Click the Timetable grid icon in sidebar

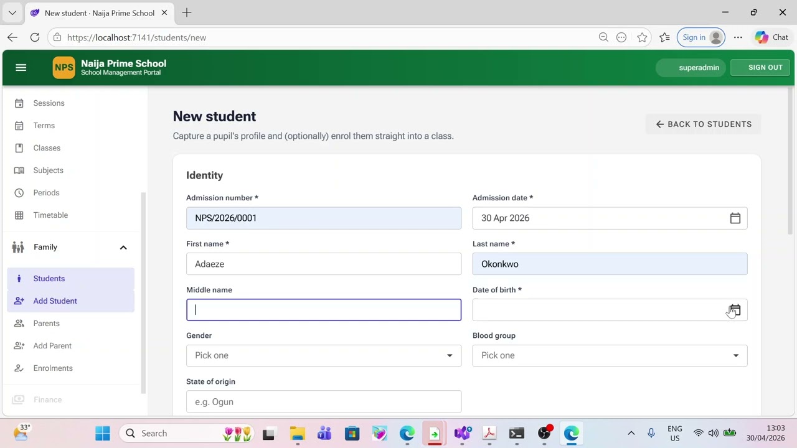coord(19,215)
